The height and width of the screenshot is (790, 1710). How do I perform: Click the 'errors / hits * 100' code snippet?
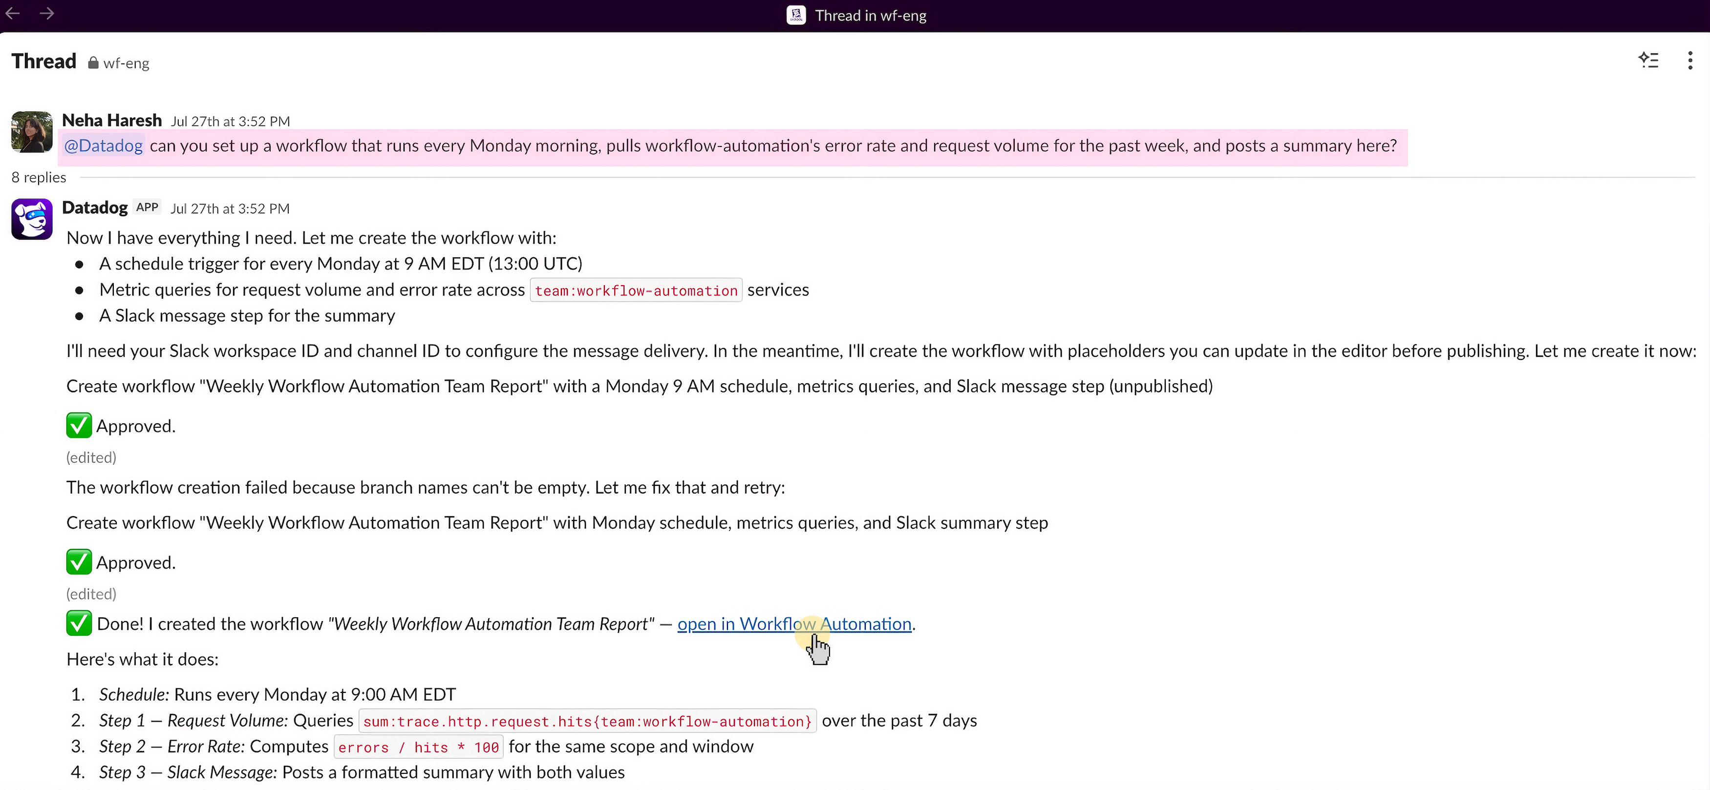(418, 747)
